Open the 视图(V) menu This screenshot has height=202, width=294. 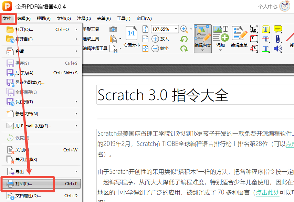(x=43, y=19)
